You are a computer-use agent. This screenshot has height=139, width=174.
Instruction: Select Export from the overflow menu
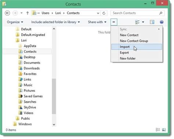click(137, 53)
